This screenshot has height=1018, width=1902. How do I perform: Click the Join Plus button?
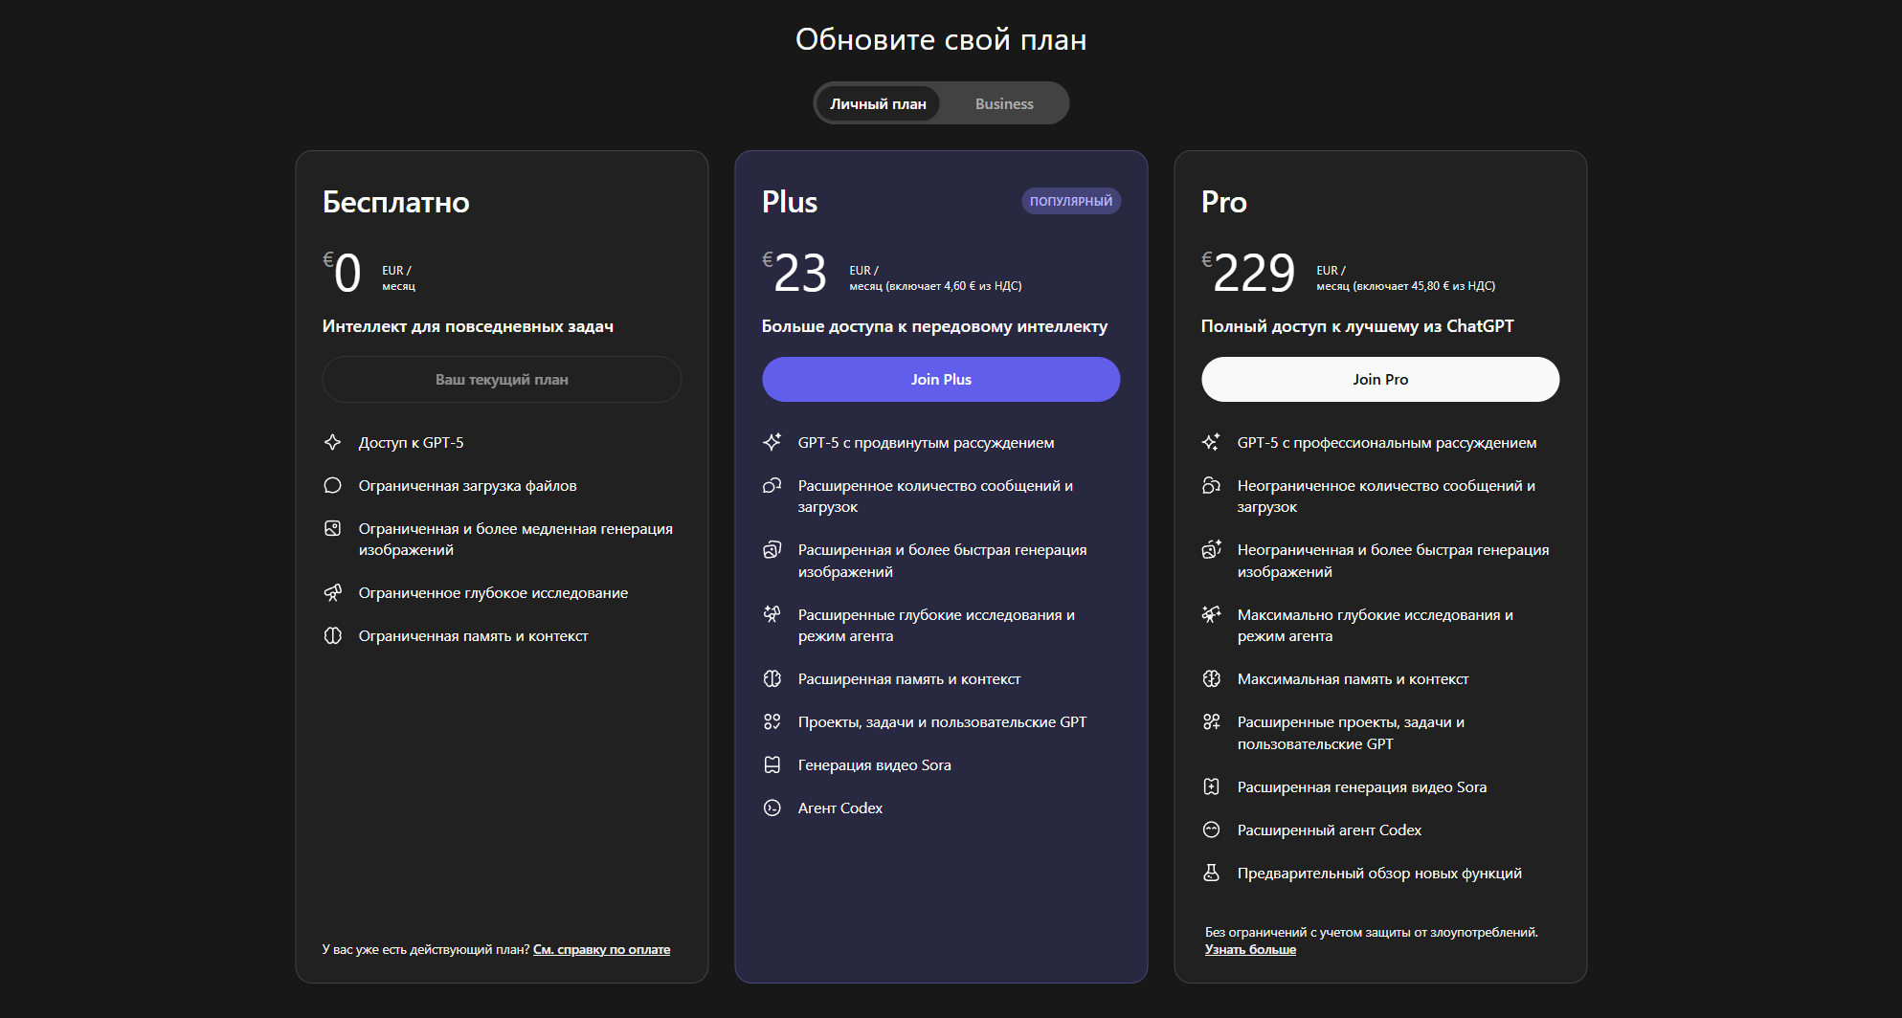(x=941, y=379)
